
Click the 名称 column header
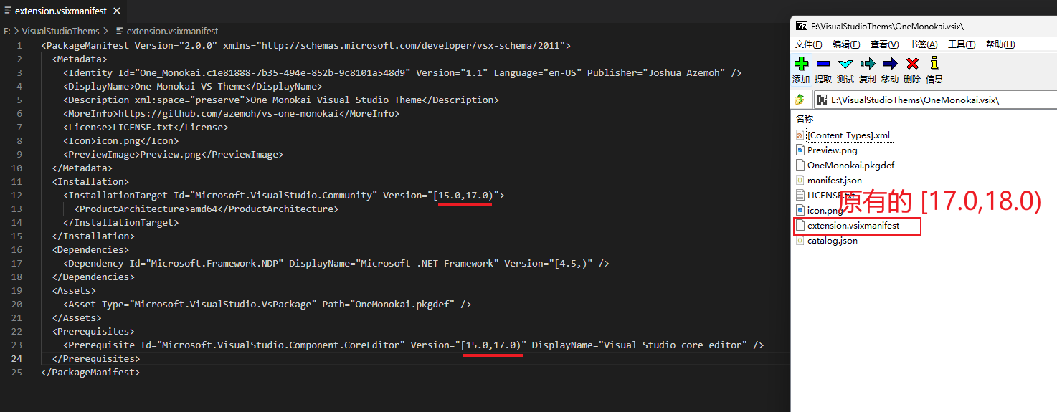tap(805, 118)
